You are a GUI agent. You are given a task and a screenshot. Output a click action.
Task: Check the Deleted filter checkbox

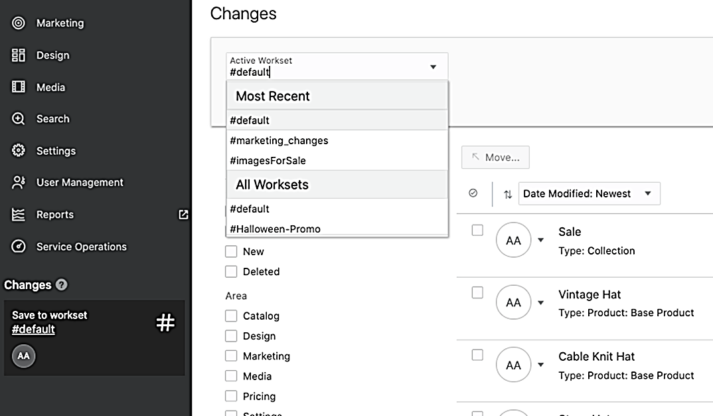pyautogui.click(x=231, y=272)
